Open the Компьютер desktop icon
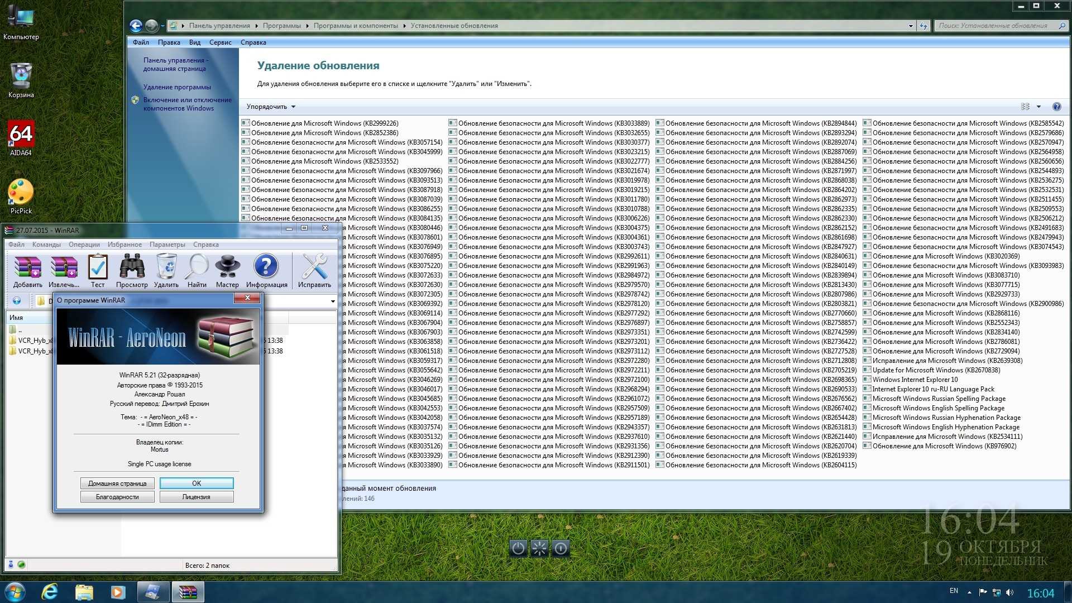 (21, 23)
